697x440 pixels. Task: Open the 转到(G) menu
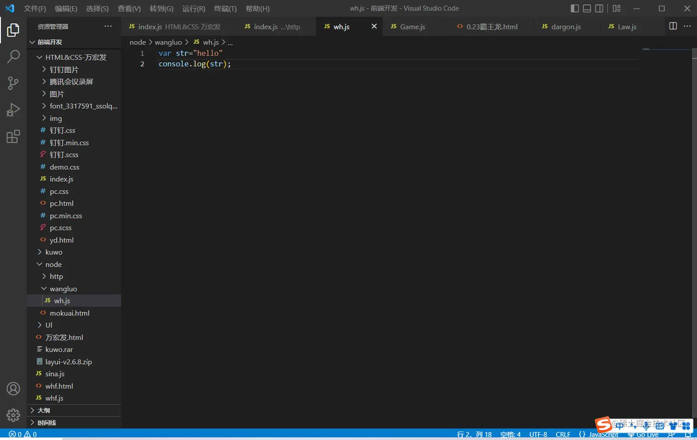161,8
